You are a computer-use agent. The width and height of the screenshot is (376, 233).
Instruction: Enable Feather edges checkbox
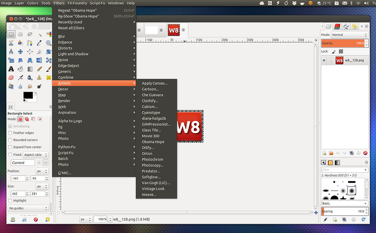point(10,133)
